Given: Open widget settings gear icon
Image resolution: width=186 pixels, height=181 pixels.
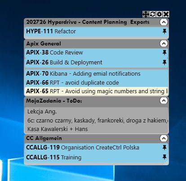Looking at the screenshot, I should click(x=159, y=14).
